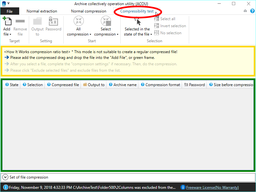The width and height of the screenshot is (256, 192).
Task: Click the Password setting icon
Action: (53, 21)
